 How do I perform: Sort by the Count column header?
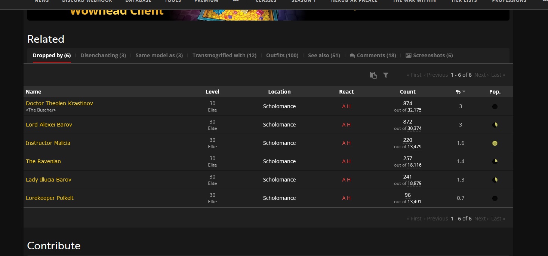[x=408, y=92]
